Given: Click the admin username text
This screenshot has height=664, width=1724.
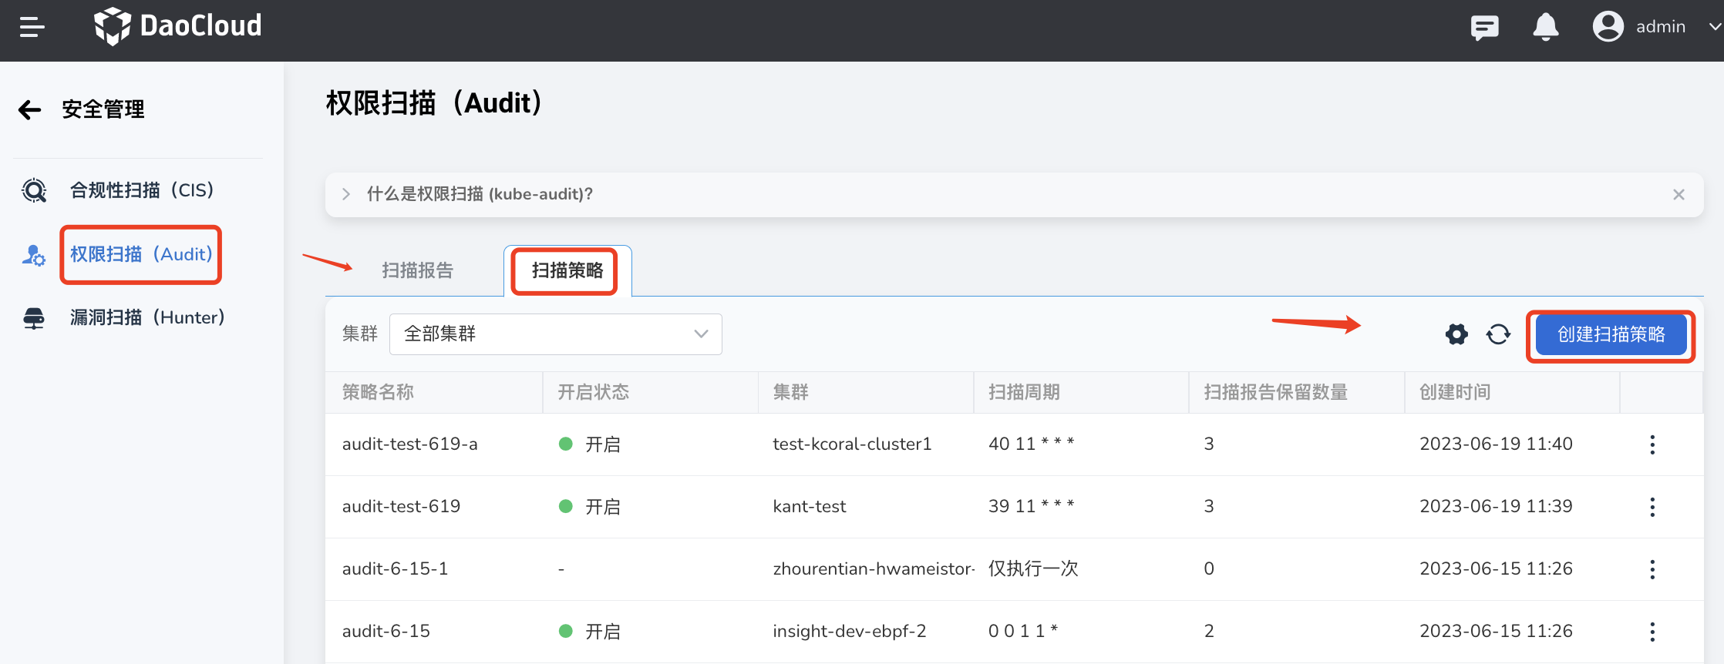Looking at the screenshot, I should (1661, 27).
